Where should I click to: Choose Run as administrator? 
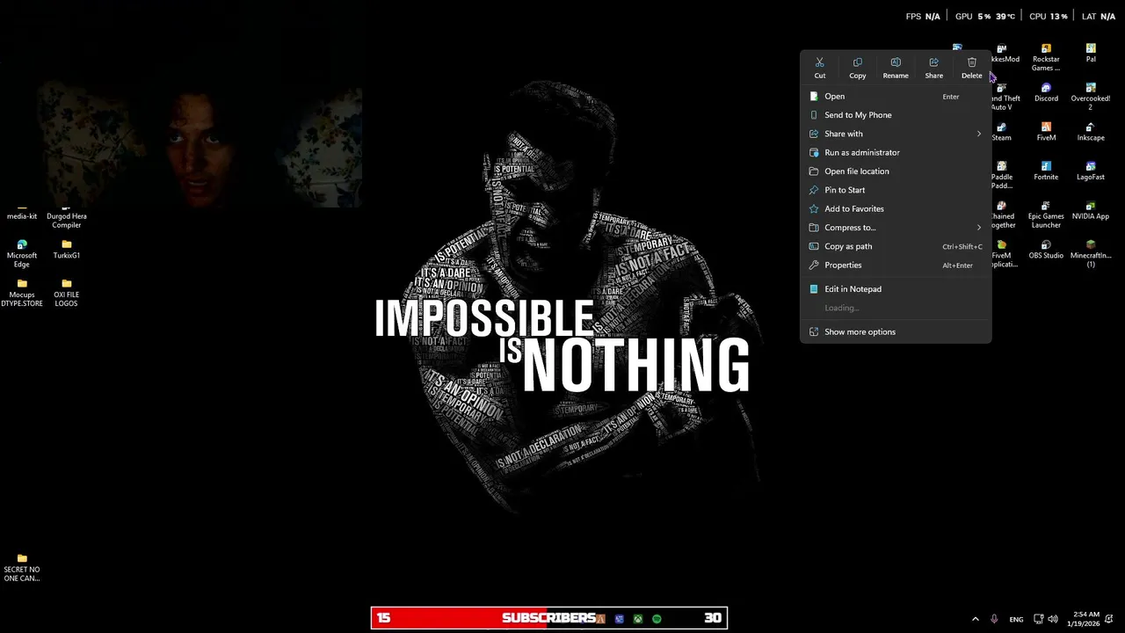point(896,152)
